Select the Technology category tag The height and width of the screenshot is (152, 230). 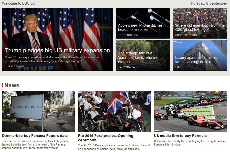coord(129,35)
